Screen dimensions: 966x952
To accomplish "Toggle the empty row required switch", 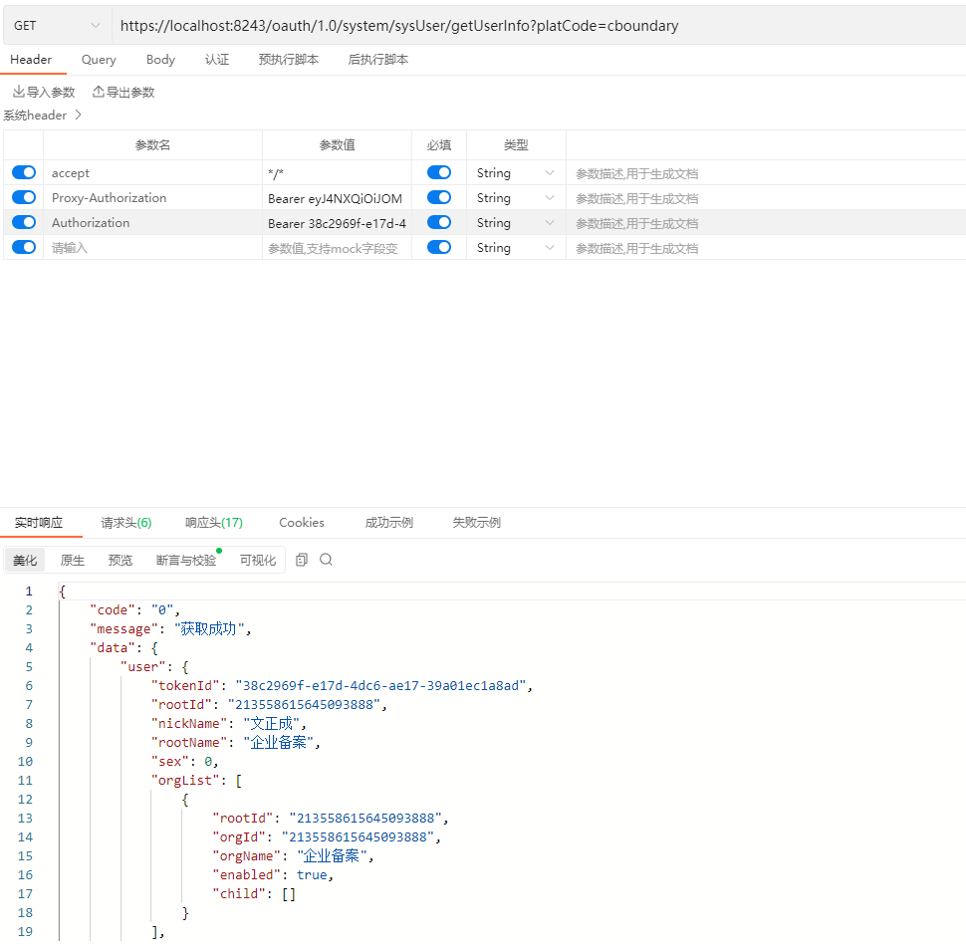I will pyautogui.click(x=439, y=247).
